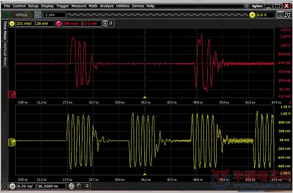Open the Setup menu
The width and height of the screenshot is (293, 193).
[x=33, y=6]
